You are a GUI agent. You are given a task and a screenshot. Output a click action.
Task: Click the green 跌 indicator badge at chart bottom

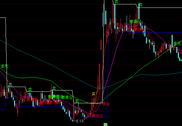click(105, 124)
